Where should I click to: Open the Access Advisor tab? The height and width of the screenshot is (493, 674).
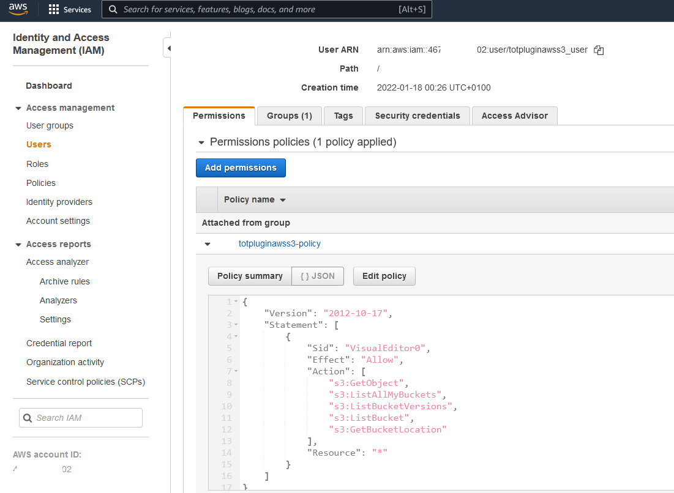514,116
